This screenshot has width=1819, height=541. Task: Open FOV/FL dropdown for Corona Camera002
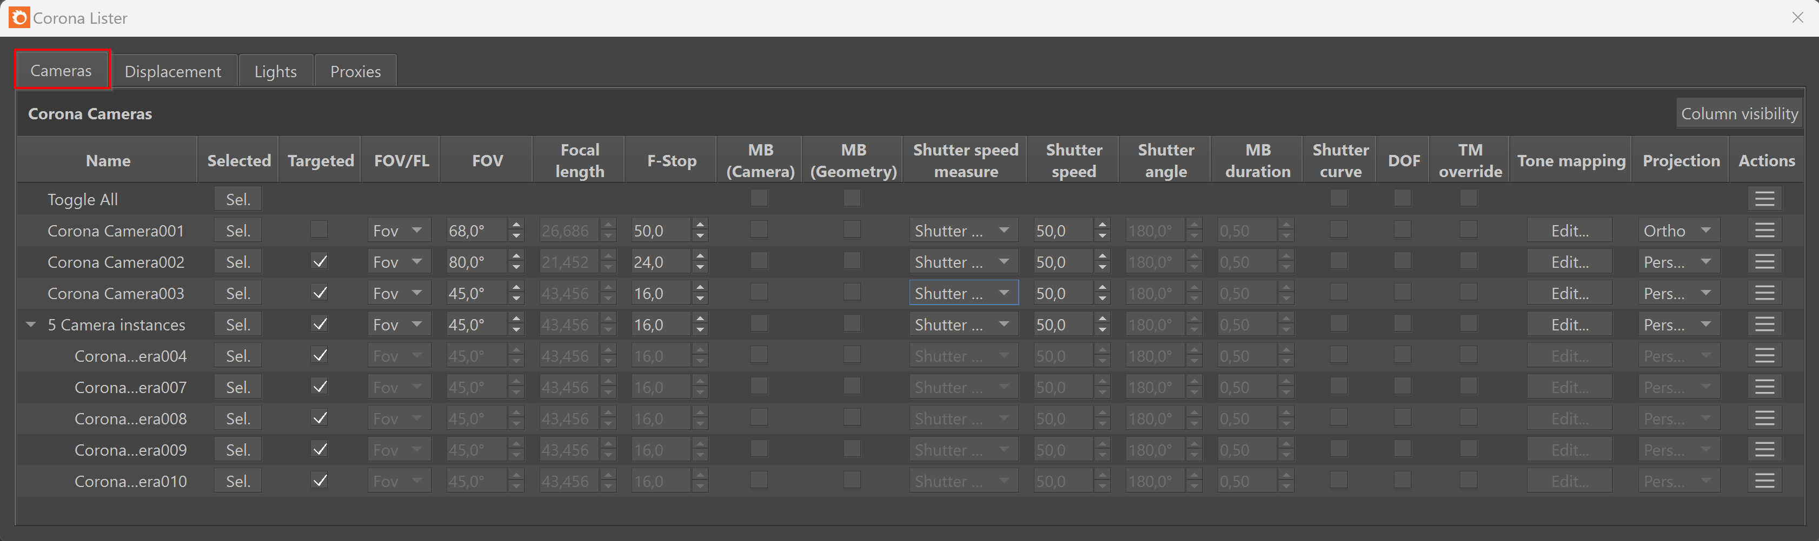click(x=399, y=262)
